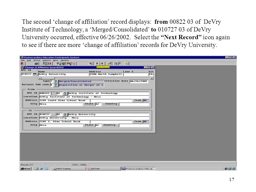The image size is (256, 192).
Task: Open the Window menu
Action: (x=65, y=60)
